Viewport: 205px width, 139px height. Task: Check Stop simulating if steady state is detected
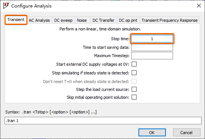134,73
